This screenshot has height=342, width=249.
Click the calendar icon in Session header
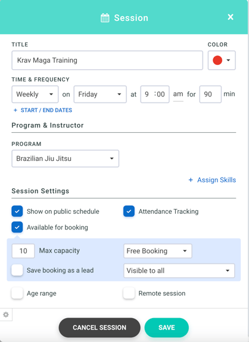[105, 18]
